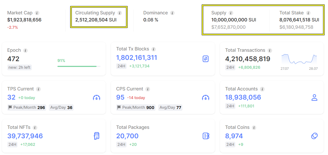Viewport: 328px width, 155px height.
Task: Click the CPS Peak/Month 900 badge
Action: [x=136, y=107]
